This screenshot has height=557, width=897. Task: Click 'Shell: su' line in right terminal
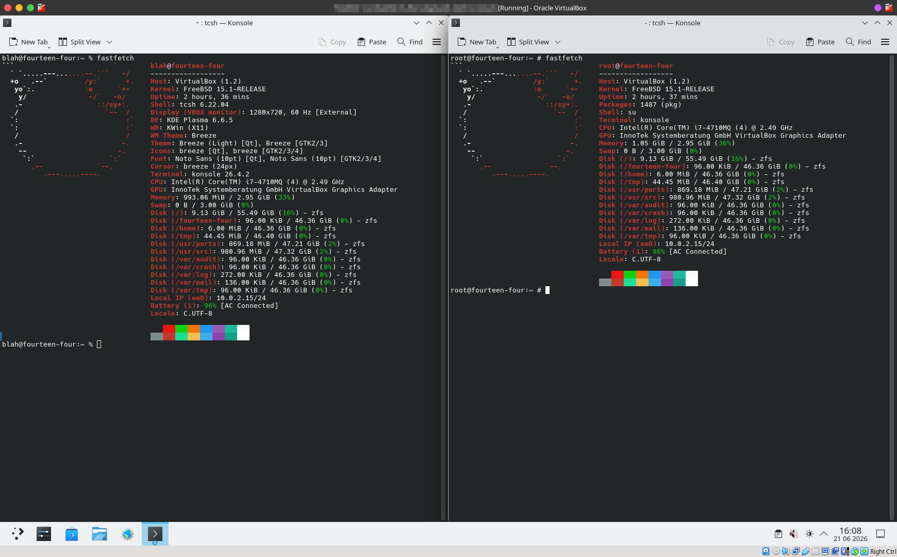(618, 112)
